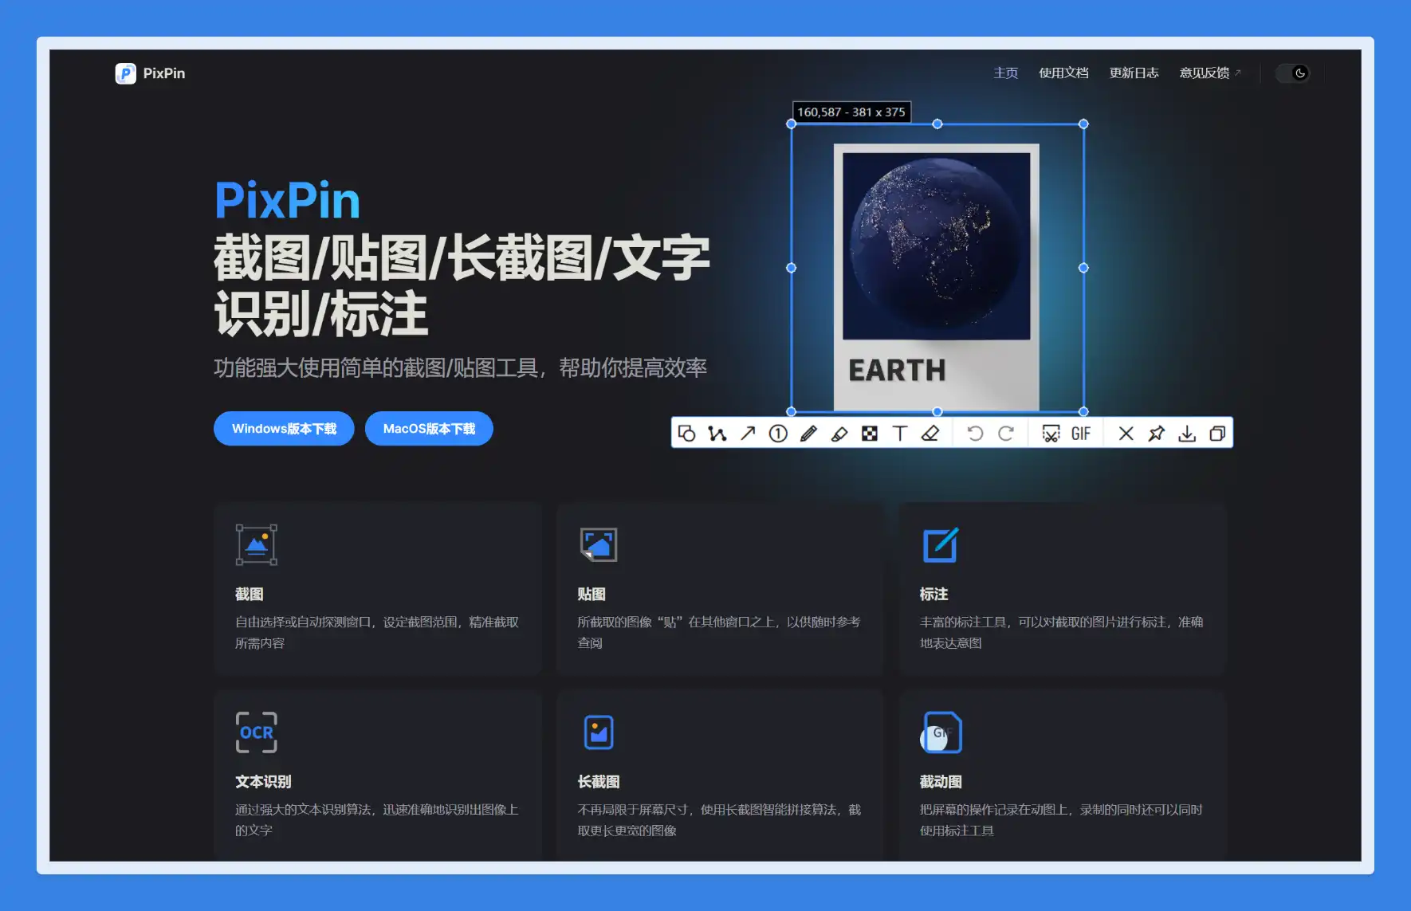Click the long screenshot scissors icon
The image size is (1411, 911).
pos(1051,433)
